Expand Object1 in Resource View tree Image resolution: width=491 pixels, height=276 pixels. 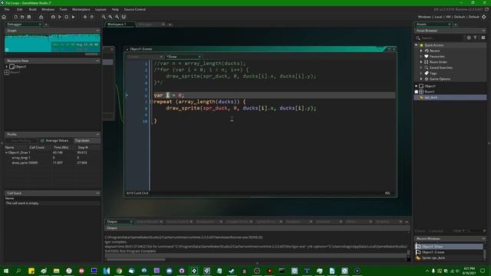point(7,67)
